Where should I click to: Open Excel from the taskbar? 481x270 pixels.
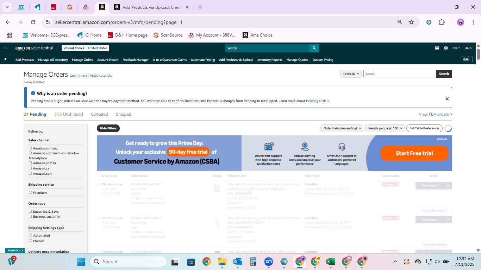330,262
